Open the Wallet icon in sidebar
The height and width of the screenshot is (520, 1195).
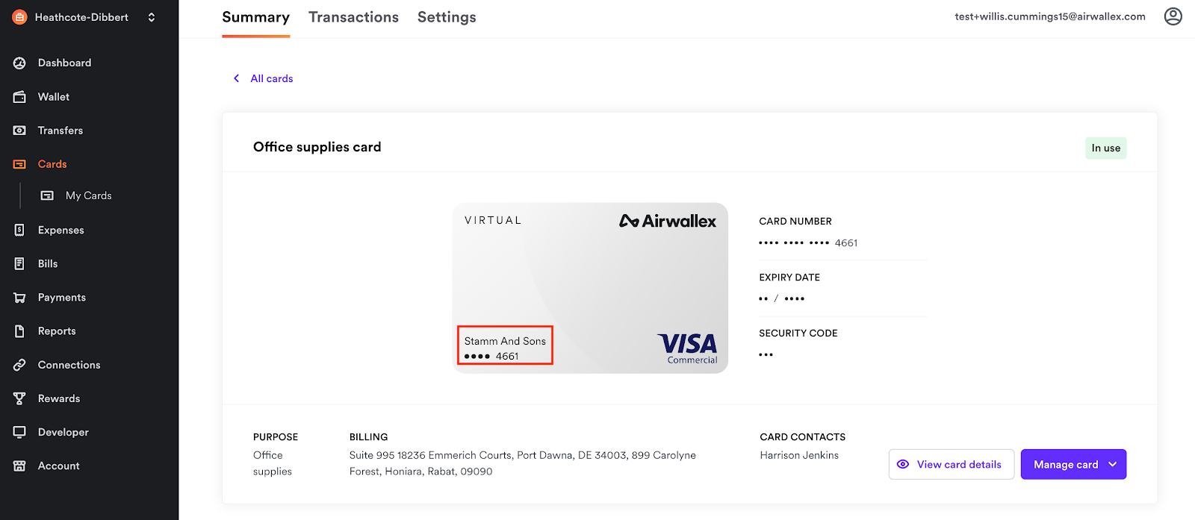(19, 97)
